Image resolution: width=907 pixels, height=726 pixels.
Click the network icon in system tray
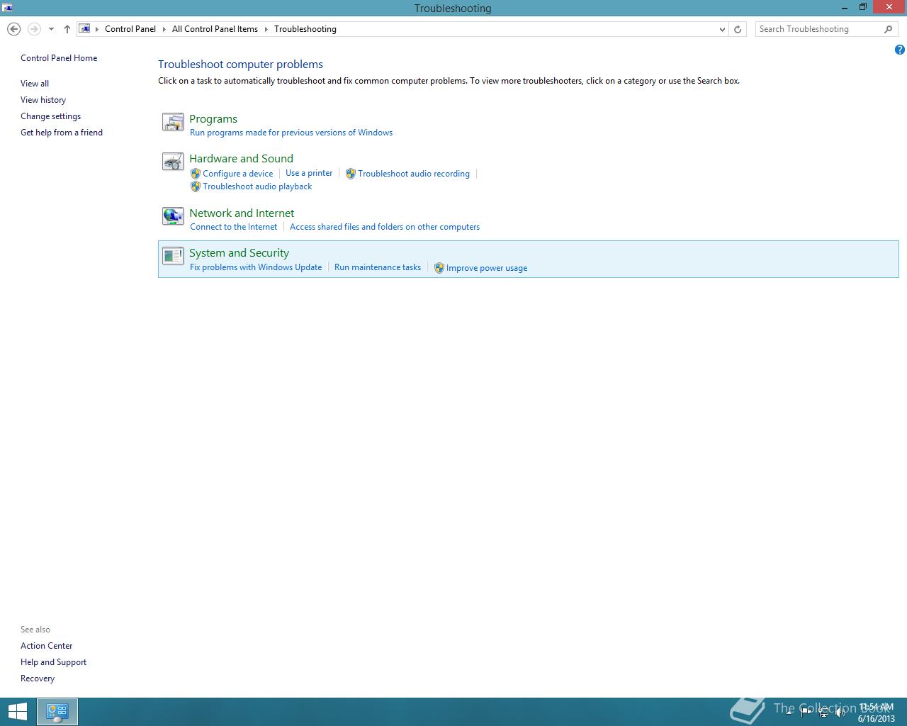(823, 712)
